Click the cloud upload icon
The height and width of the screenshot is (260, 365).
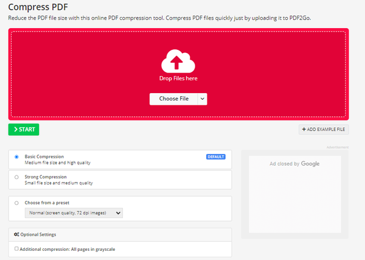(x=178, y=61)
